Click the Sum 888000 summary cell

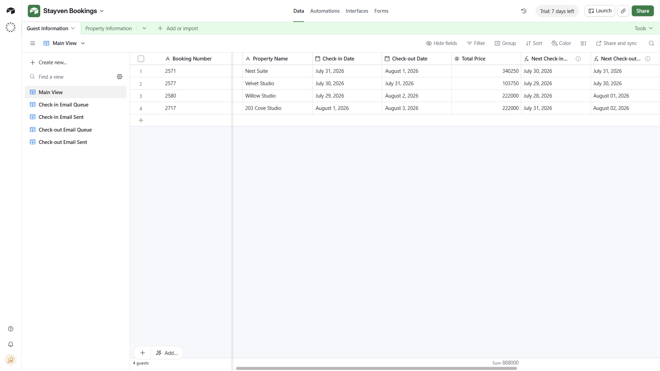505,363
